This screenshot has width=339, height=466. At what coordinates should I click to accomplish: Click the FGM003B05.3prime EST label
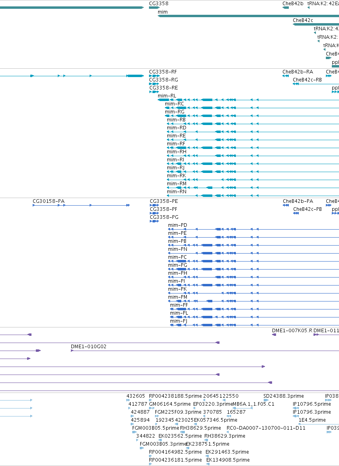(x=163, y=444)
